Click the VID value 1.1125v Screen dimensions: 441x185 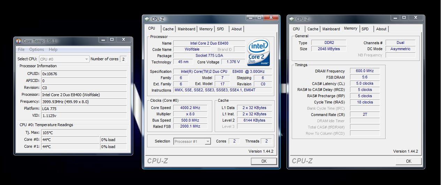point(84,116)
